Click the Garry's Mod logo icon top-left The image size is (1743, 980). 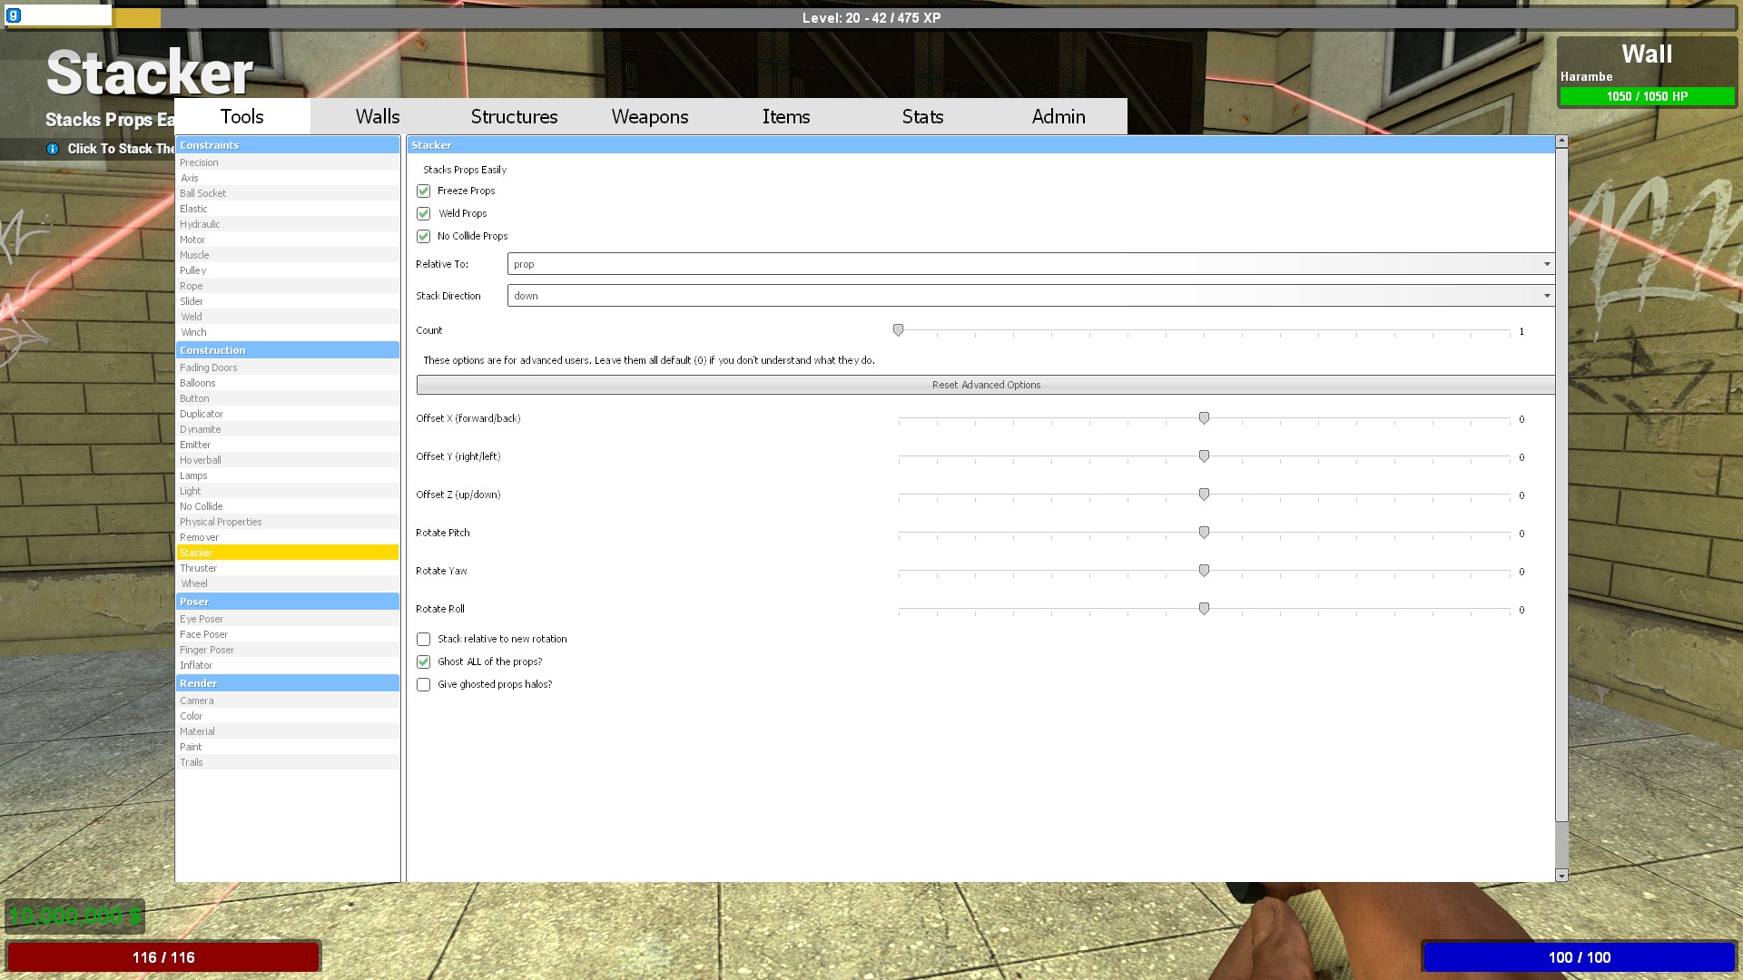point(13,15)
